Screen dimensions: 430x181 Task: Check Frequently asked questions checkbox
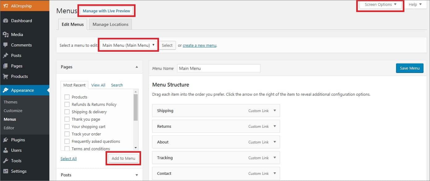pyautogui.click(x=67, y=141)
